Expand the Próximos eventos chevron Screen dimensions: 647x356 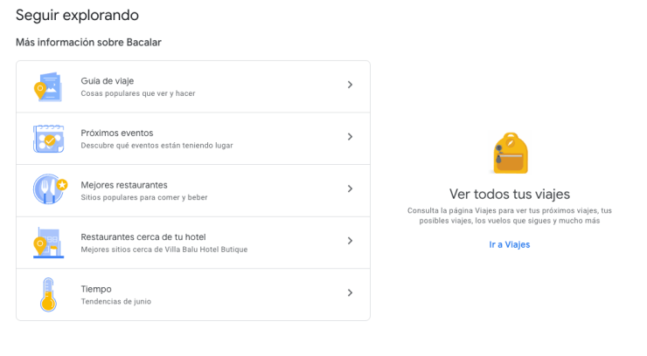coord(350,137)
